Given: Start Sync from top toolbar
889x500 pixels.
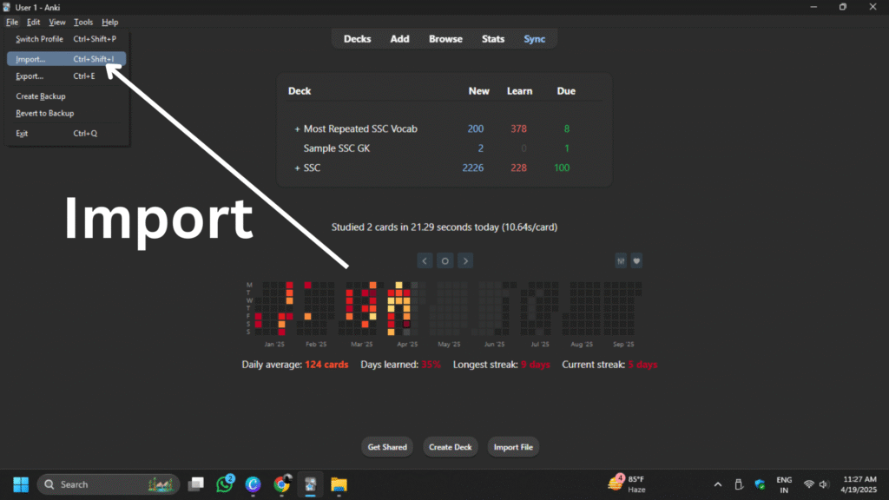Looking at the screenshot, I should pos(534,39).
